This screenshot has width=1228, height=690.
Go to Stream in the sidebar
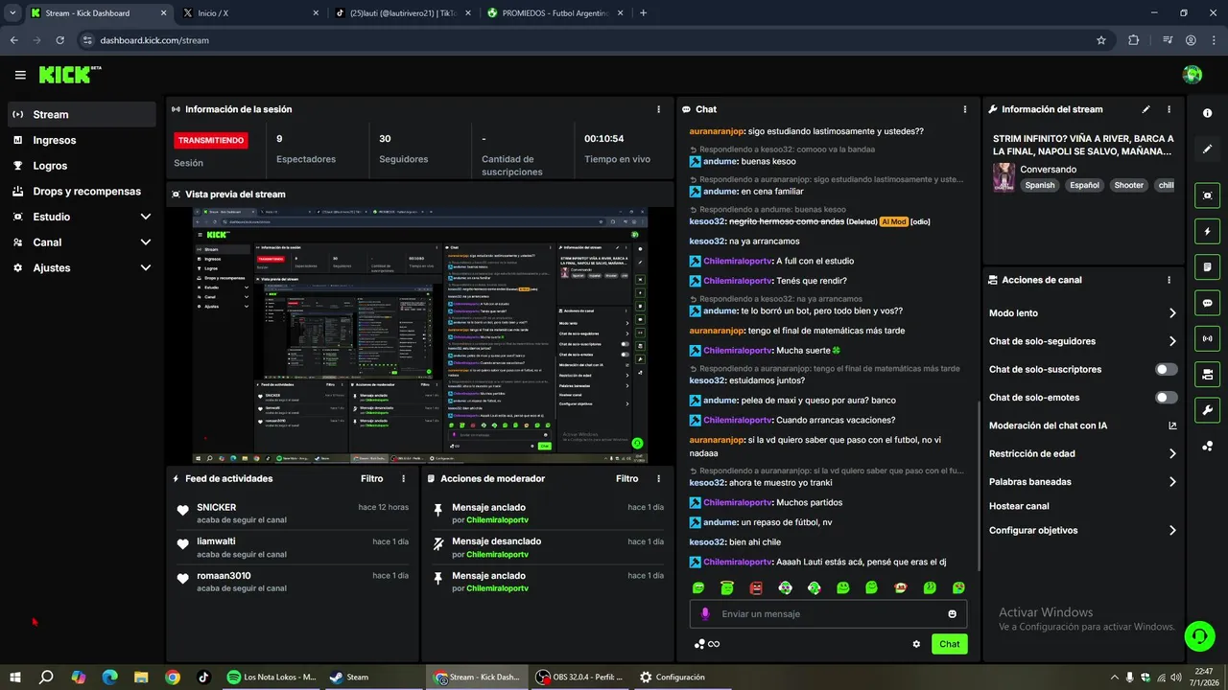coord(83,114)
